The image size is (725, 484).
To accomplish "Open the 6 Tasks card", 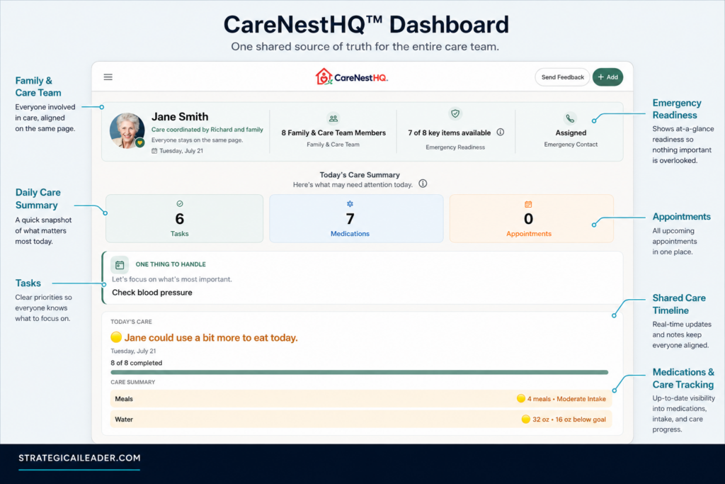I will click(185, 218).
